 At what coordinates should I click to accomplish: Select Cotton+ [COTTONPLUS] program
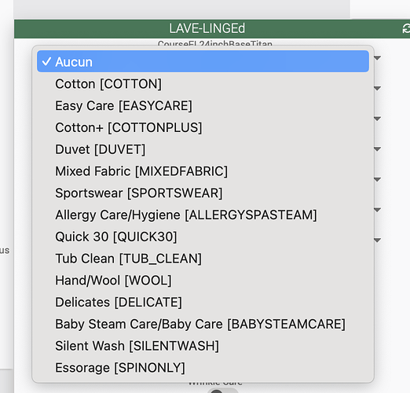click(203, 127)
